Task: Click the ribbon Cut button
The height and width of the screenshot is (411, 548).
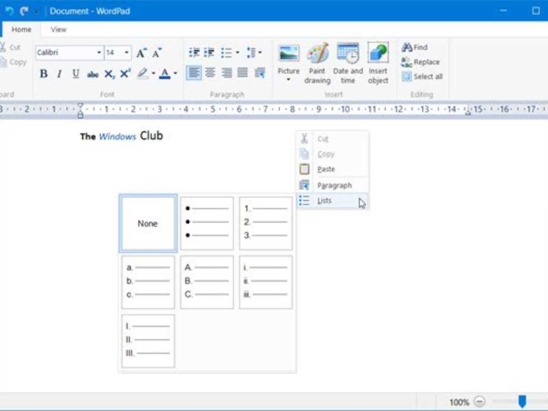Action: 11,47
